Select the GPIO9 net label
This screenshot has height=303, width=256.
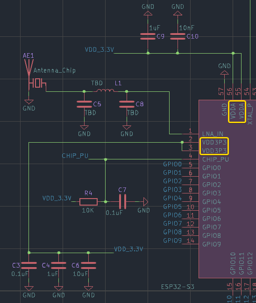[172, 241]
